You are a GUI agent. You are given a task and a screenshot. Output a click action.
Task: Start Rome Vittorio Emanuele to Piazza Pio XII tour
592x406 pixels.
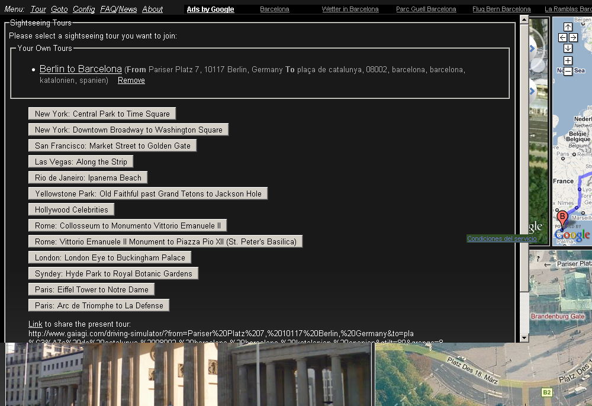(165, 241)
